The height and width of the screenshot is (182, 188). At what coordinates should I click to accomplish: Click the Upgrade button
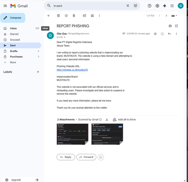coord(21,180)
